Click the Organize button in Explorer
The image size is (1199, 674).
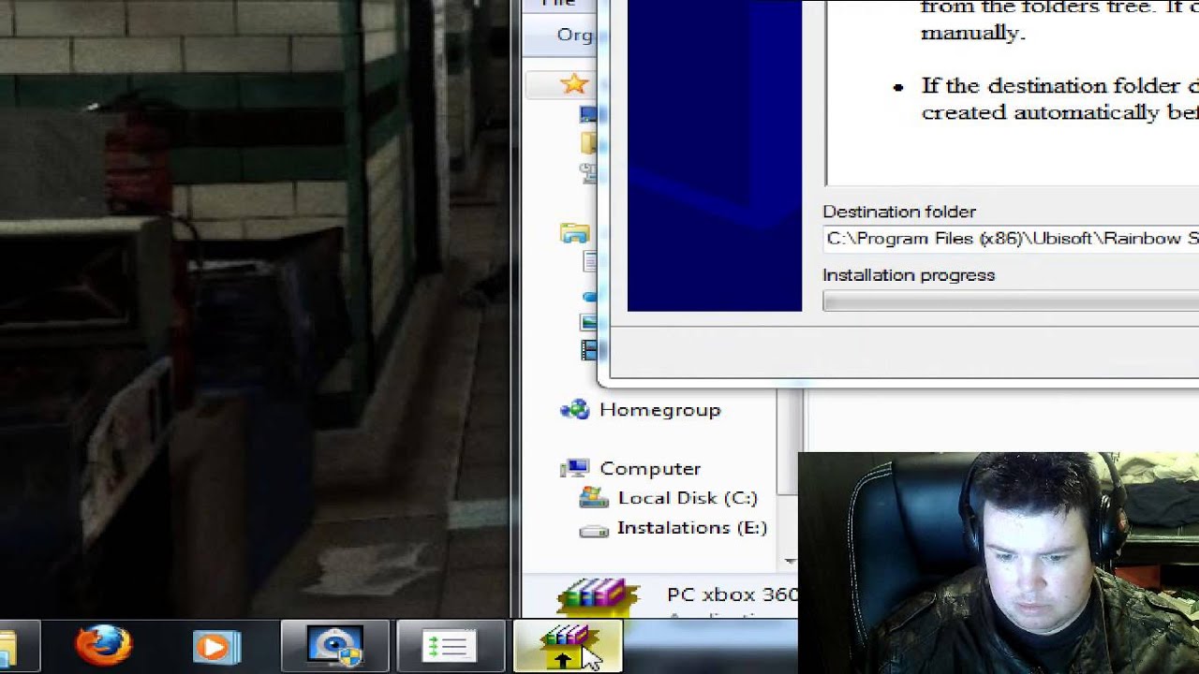[575, 35]
